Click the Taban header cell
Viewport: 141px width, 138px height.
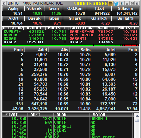(x=54, y=19)
